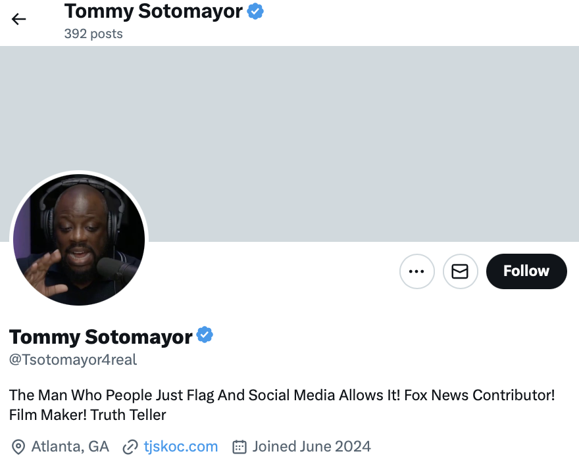Image resolution: width=579 pixels, height=464 pixels.
Task: Go back using the left arrow
Action: [18, 19]
